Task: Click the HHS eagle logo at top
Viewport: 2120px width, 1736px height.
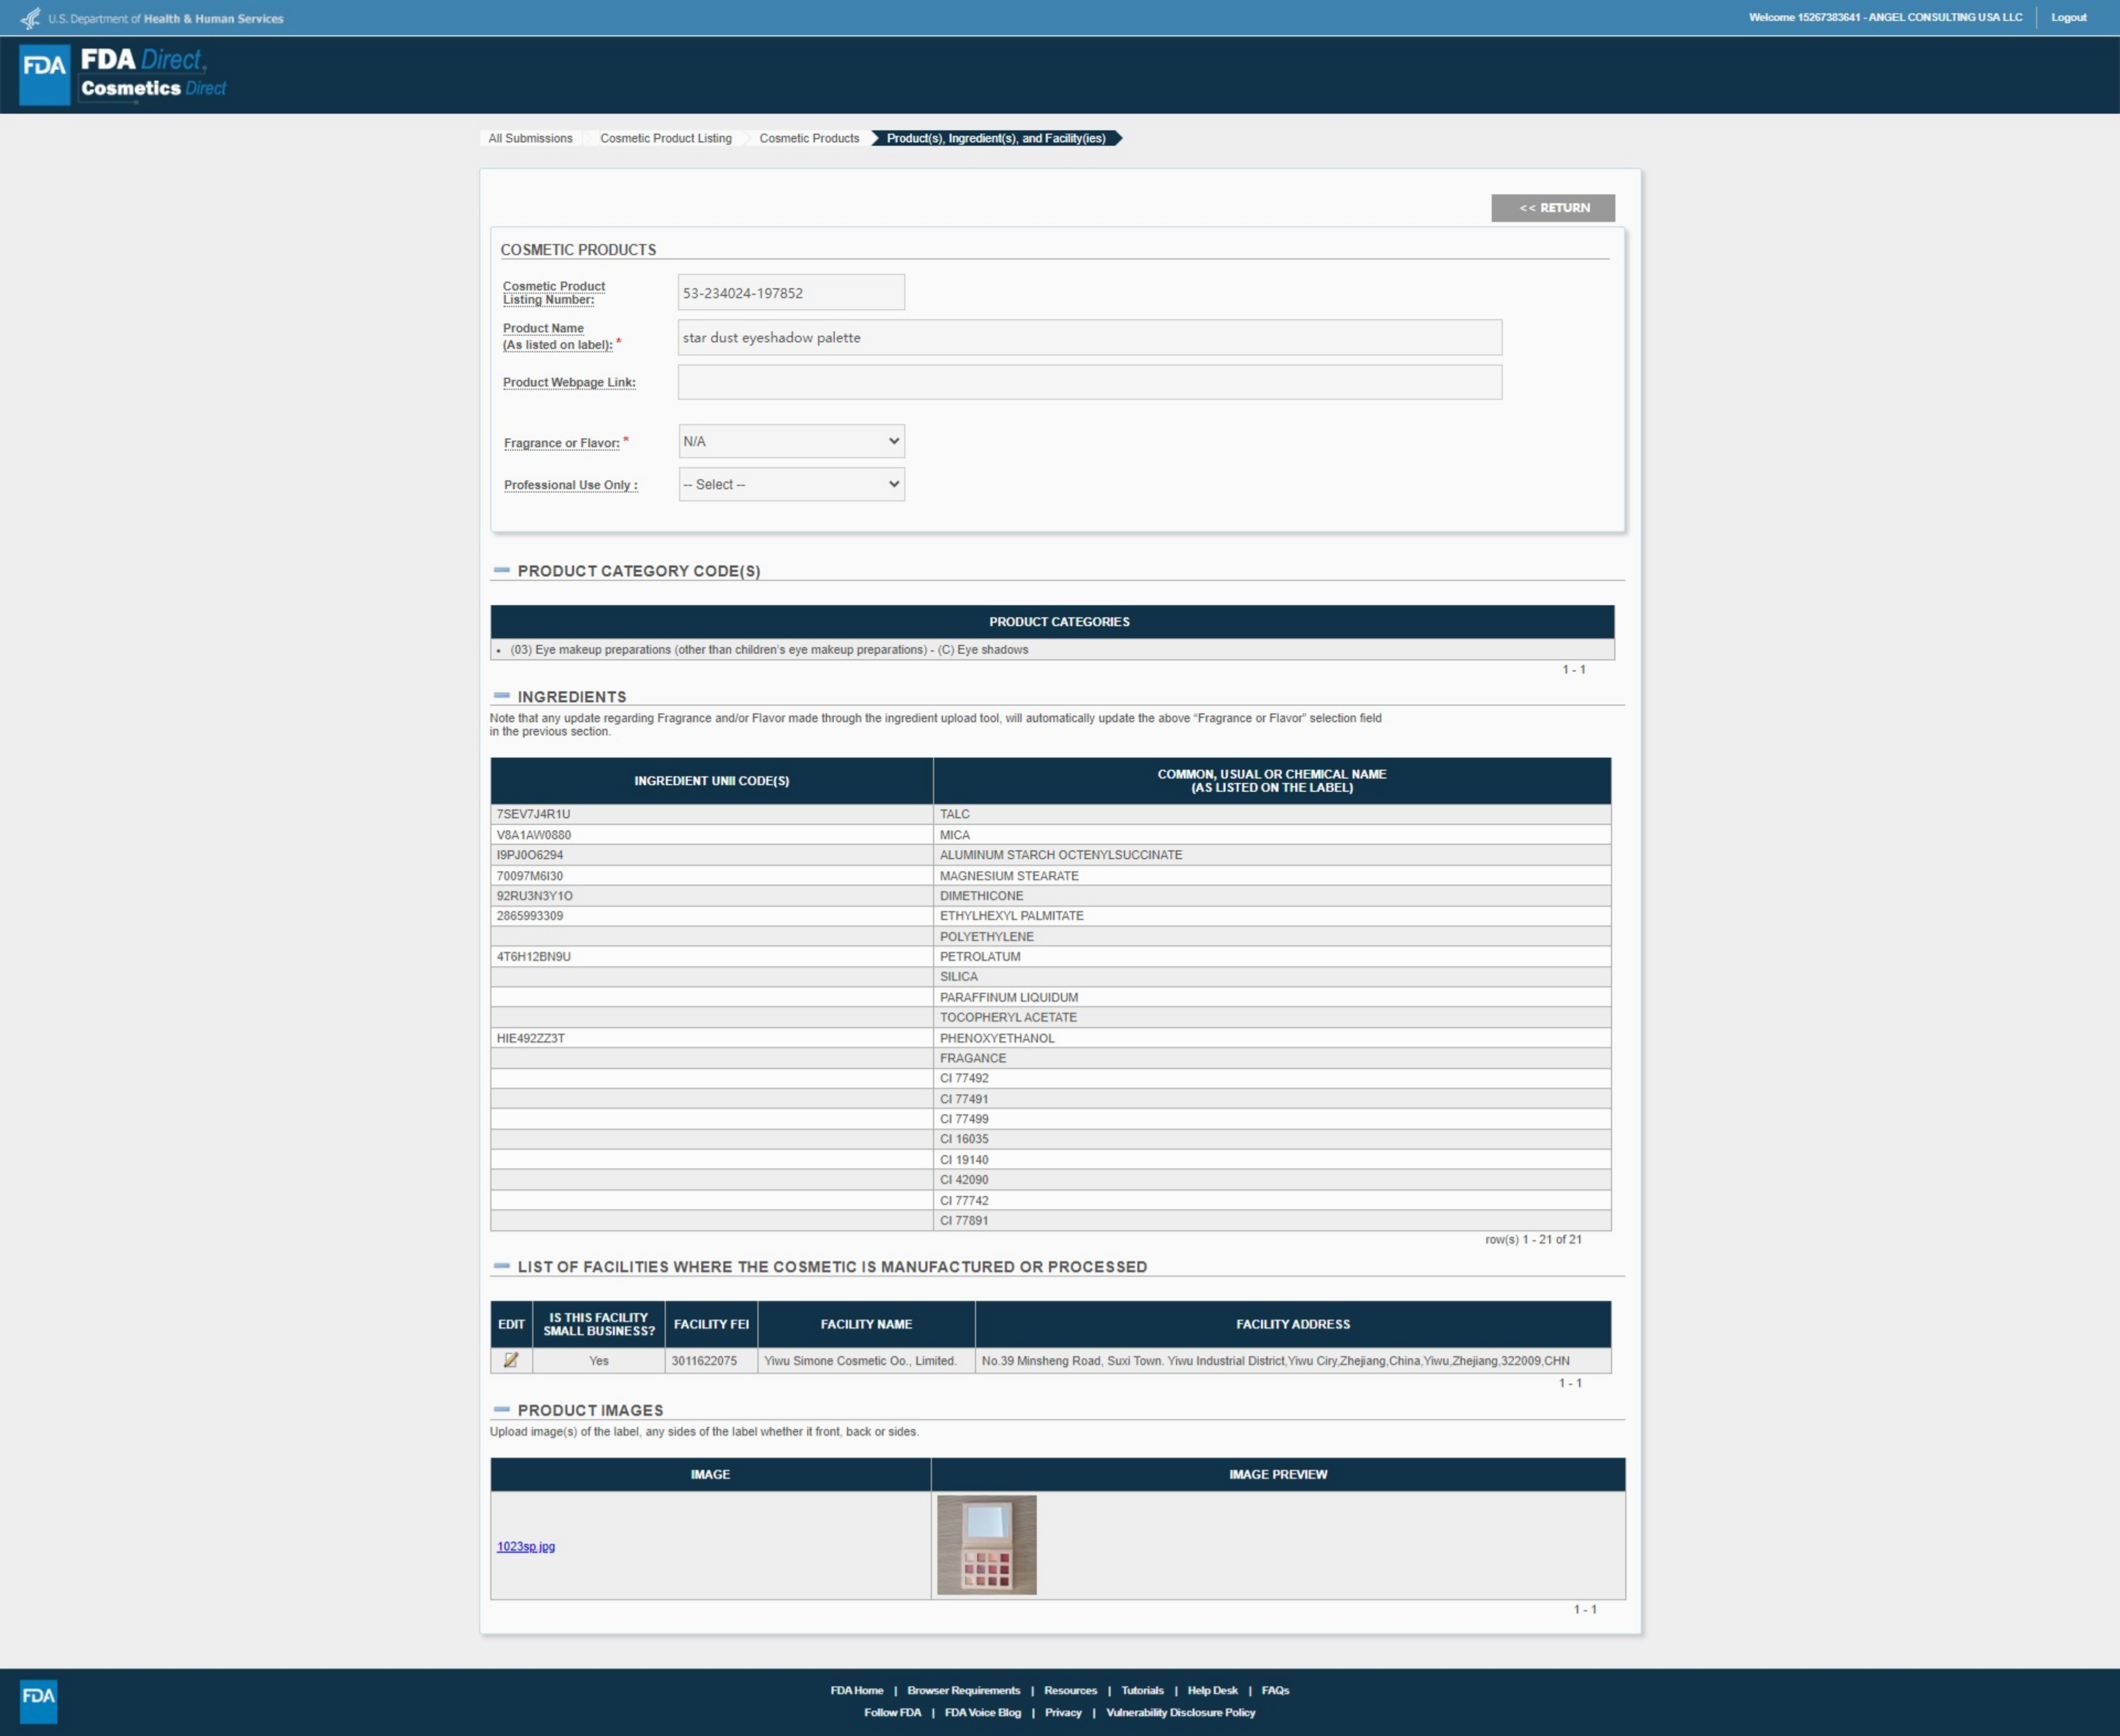Action: click(x=30, y=18)
